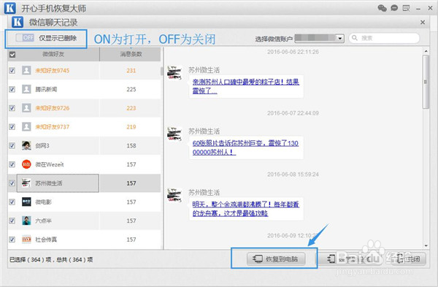Click the search input field
Screen dimensions: 438x287
(384, 38)
